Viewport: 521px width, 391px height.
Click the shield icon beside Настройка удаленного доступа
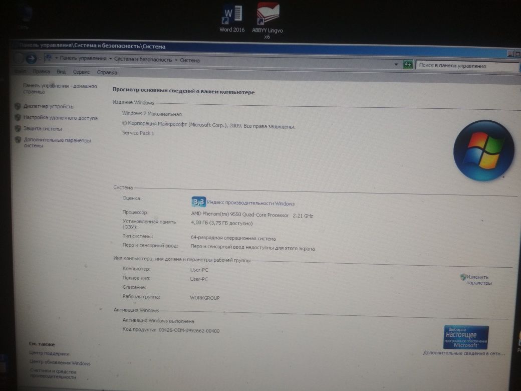coord(18,117)
